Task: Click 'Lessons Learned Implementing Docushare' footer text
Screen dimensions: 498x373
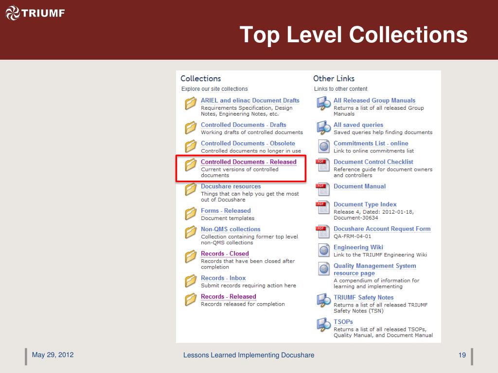Action: 249,355
